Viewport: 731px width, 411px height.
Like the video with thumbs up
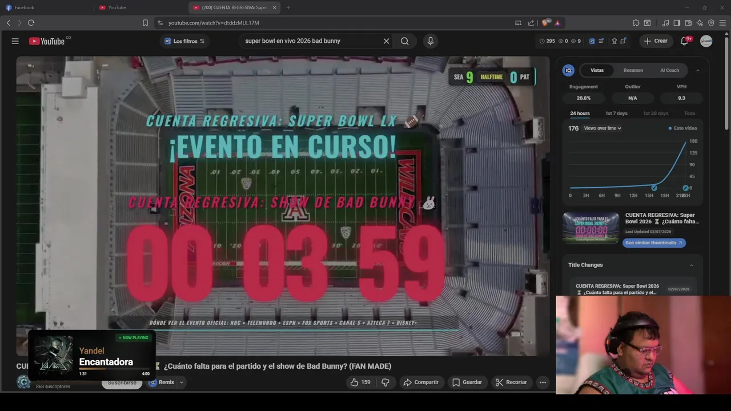[360, 382]
